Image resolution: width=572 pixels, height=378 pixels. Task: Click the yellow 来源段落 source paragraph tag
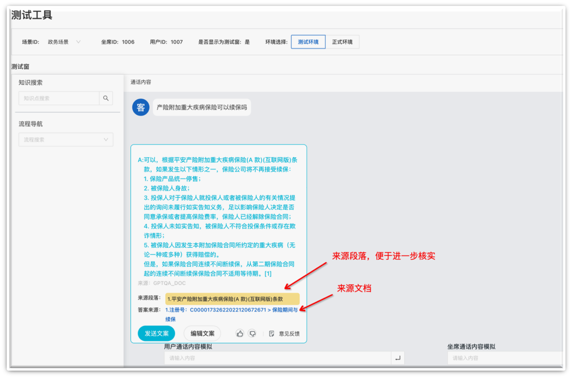coord(232,299)
